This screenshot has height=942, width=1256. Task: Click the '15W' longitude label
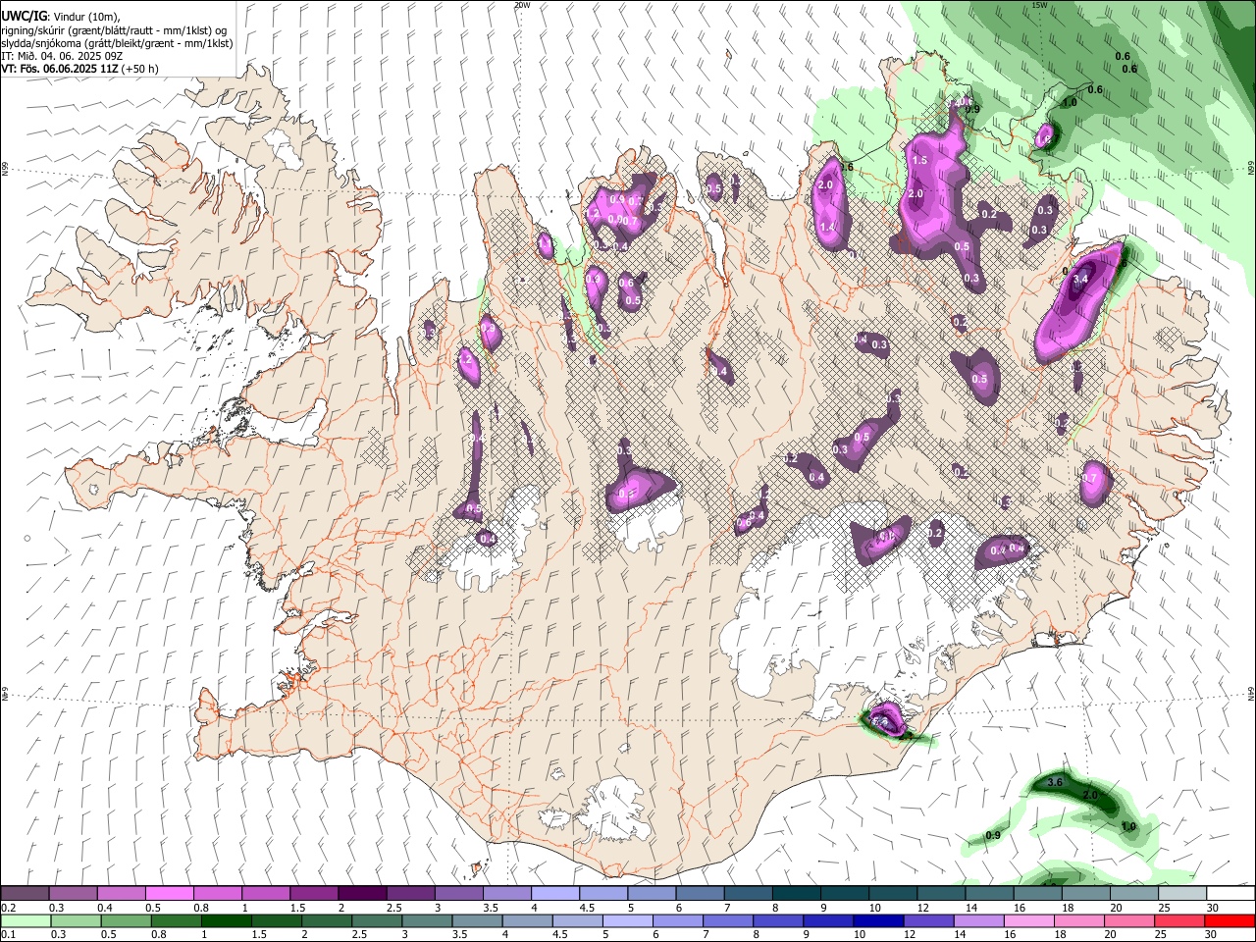tap(1040, 5)
